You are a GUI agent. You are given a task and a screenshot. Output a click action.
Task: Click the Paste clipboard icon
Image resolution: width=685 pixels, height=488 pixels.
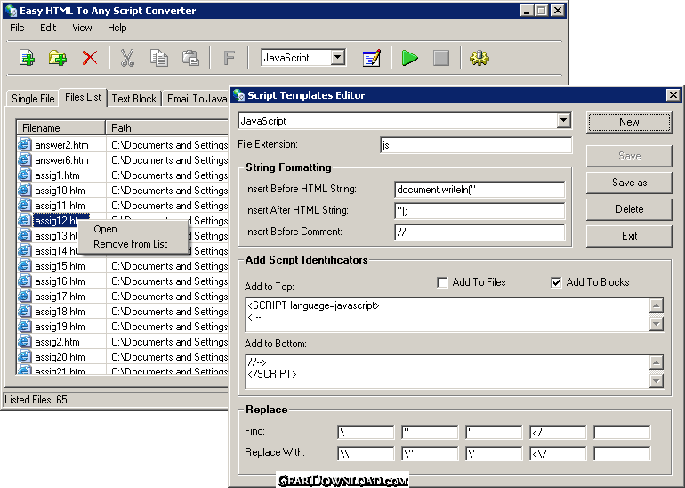click(x=190, y=58)
